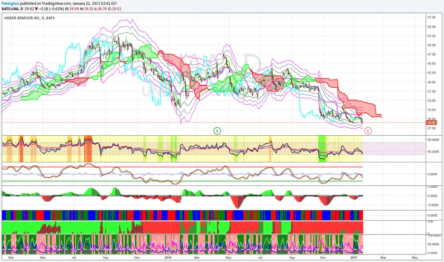The height and width of the screenshot is (262, 444).
Task: Click the 42.50 price axis label
Action: 432,73
